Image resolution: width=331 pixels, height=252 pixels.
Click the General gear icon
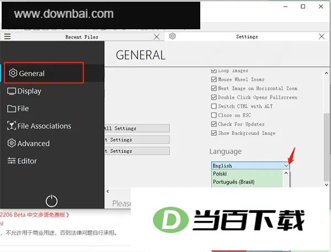(x=13, y=73)
